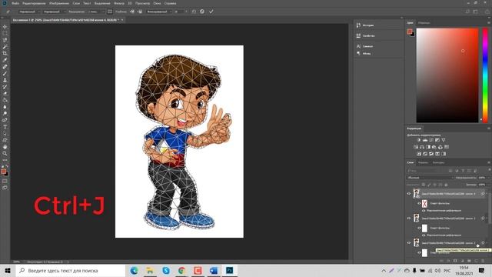
Task: Commit puppet warp with the checkmark
Action: pyautogui.click(x=211, y=12)
